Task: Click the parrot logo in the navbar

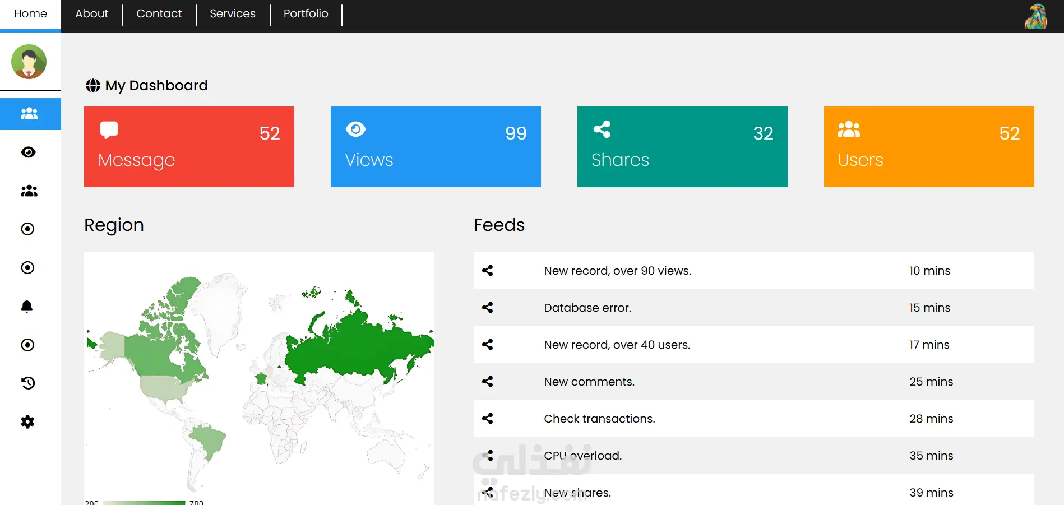Action: coord(1035,16)
